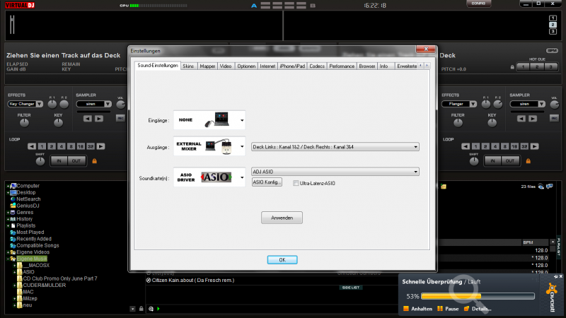
Task: Toggle the browser lock icon
Action: coord(141,309)
